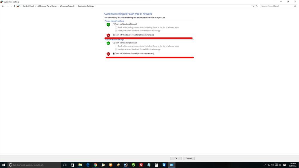Open TeamViewer from taskbar
The width and height of the screenshot is (299, 168).
(x=164, y=165)
